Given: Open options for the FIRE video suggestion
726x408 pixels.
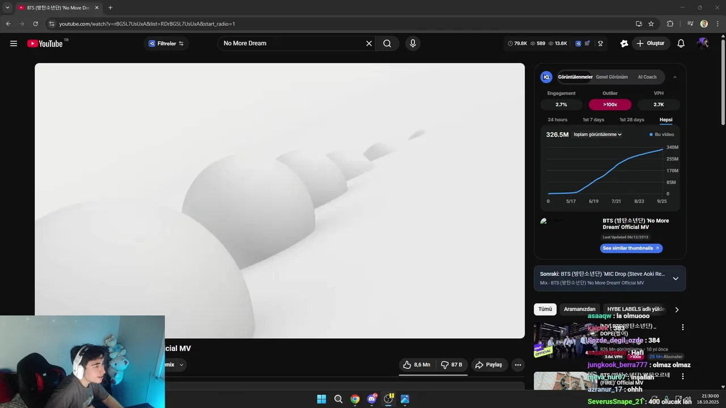Looking at the screenshot, I should tap(683, 376).
